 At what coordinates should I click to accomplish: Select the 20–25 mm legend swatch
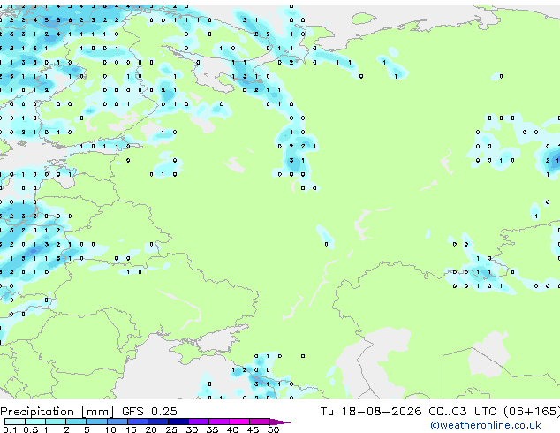coord(157,422)
